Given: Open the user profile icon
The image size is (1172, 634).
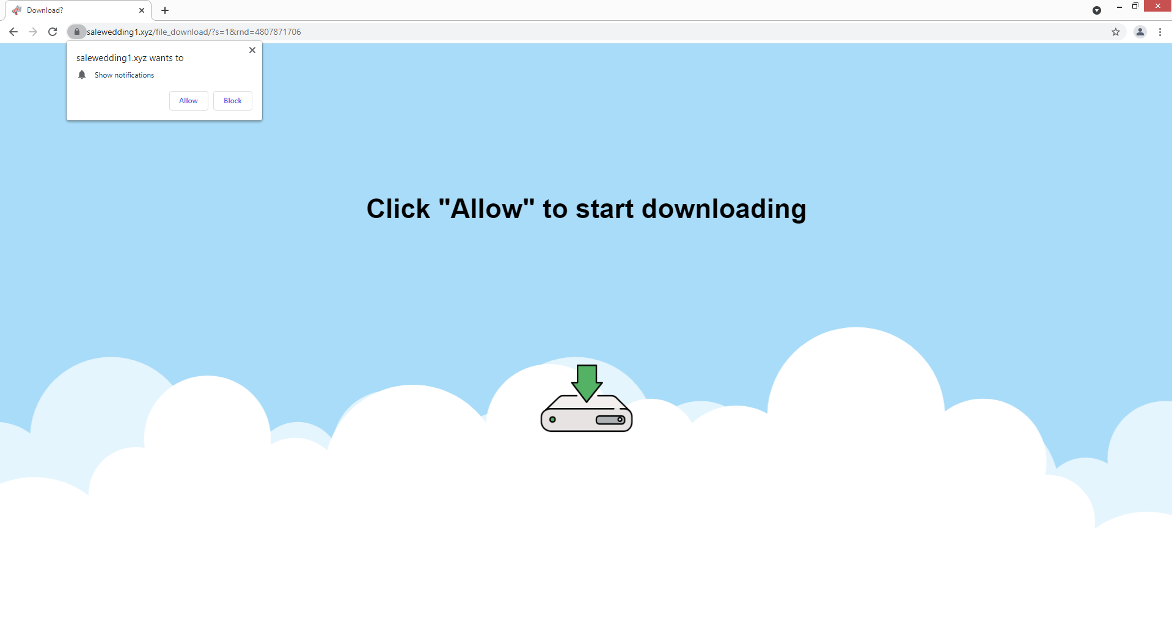Looking at the screenshot, I should point(1140,32).
